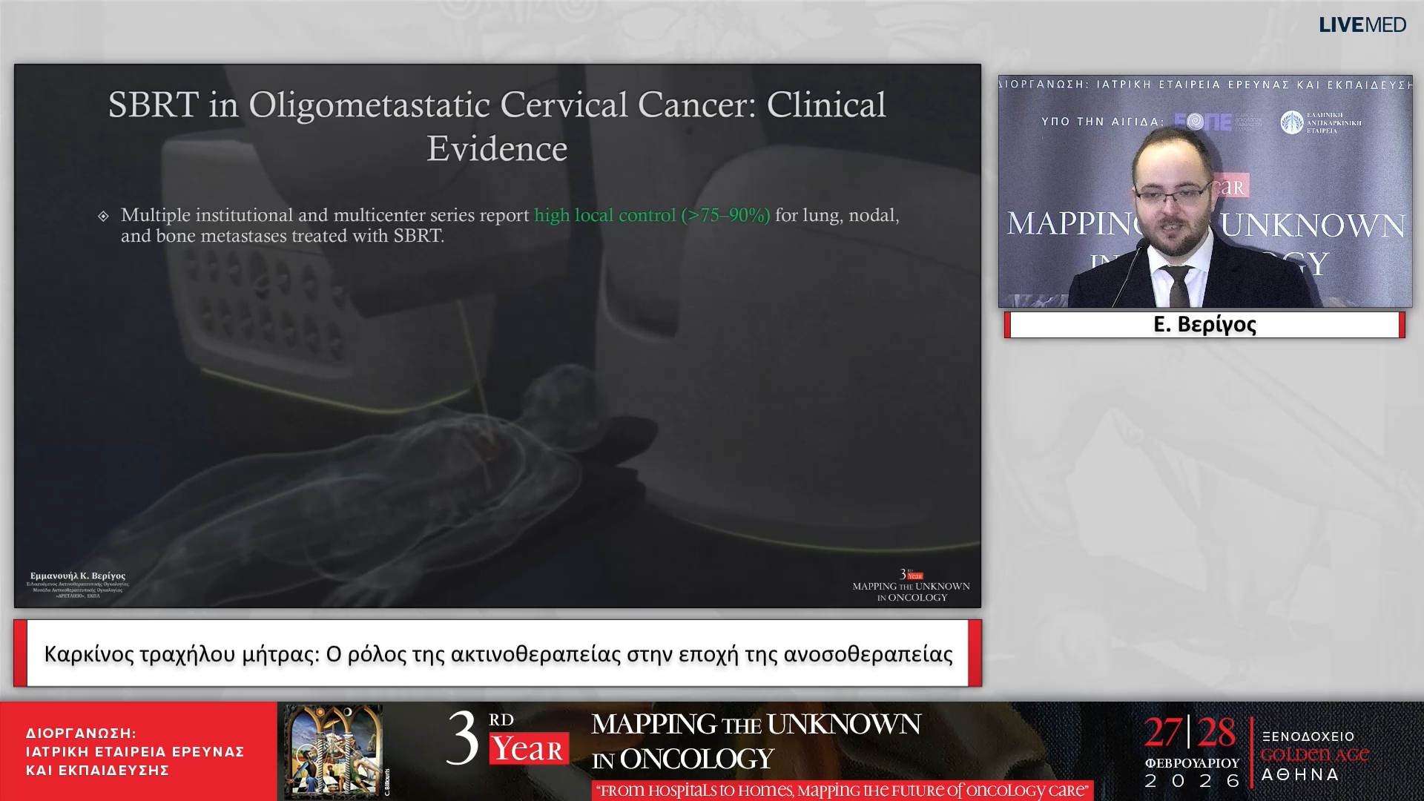Click the red 'Year' badge in bottom banner
The image size is (1424, 801).
529,749
